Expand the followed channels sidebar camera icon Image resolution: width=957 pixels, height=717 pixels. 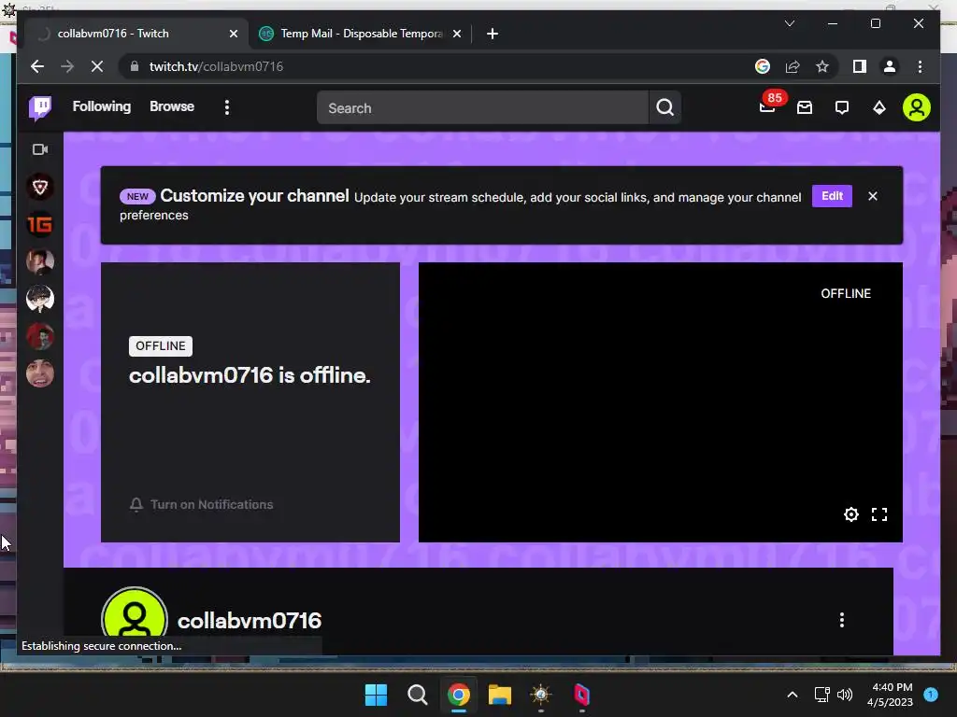point(40,149)
